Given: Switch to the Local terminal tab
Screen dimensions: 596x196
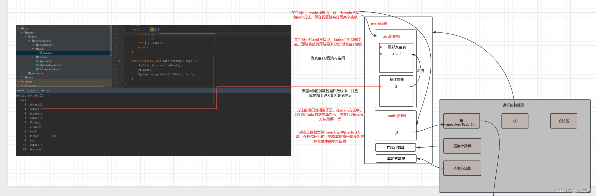Looking at the screenshot, I should pyautogui.click(x=31, y=91).
